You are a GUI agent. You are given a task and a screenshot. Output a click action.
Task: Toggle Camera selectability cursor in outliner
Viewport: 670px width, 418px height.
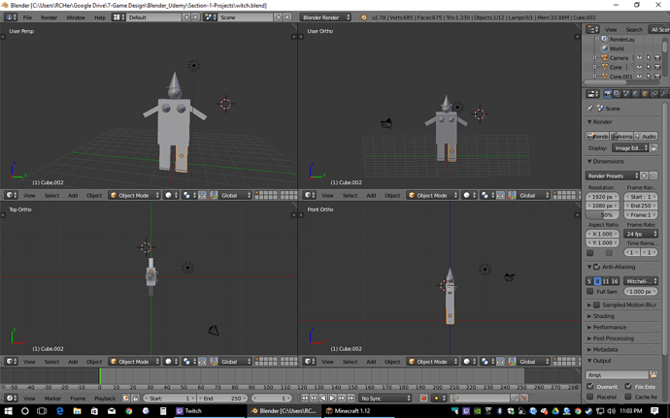649,57
